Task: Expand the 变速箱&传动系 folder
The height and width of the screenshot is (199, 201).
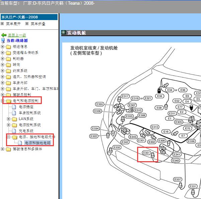Action: pyautogui.click(x=2, y=53)
